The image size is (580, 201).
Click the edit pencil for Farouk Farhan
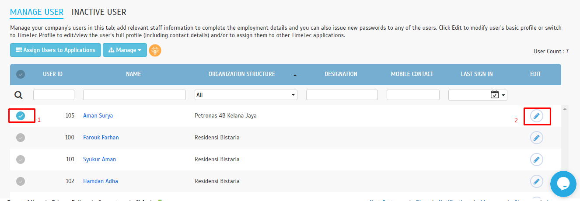tap(537, 138)
